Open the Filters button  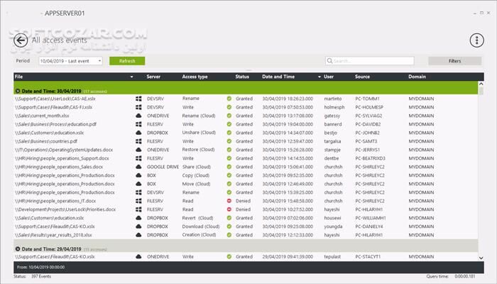pyautogui.click(x=454, y=61)
